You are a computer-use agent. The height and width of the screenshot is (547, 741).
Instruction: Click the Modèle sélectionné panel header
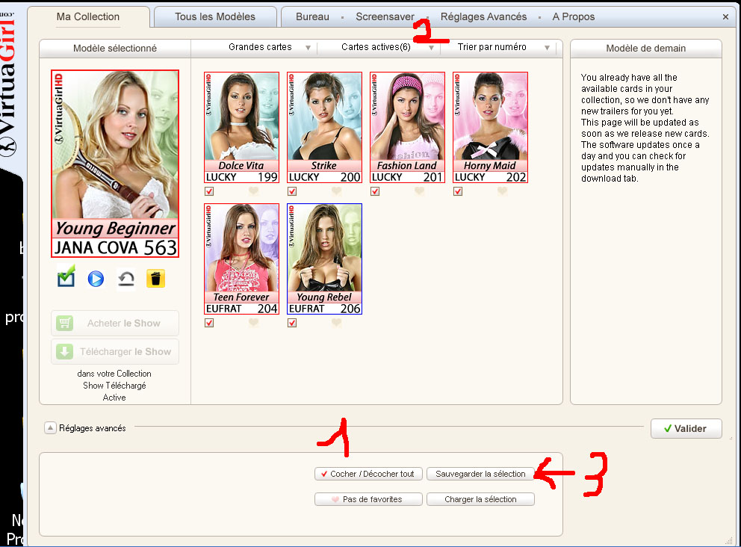[115, 49]
